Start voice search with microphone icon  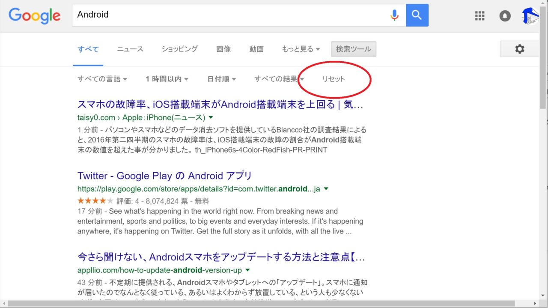pos(394,15)
